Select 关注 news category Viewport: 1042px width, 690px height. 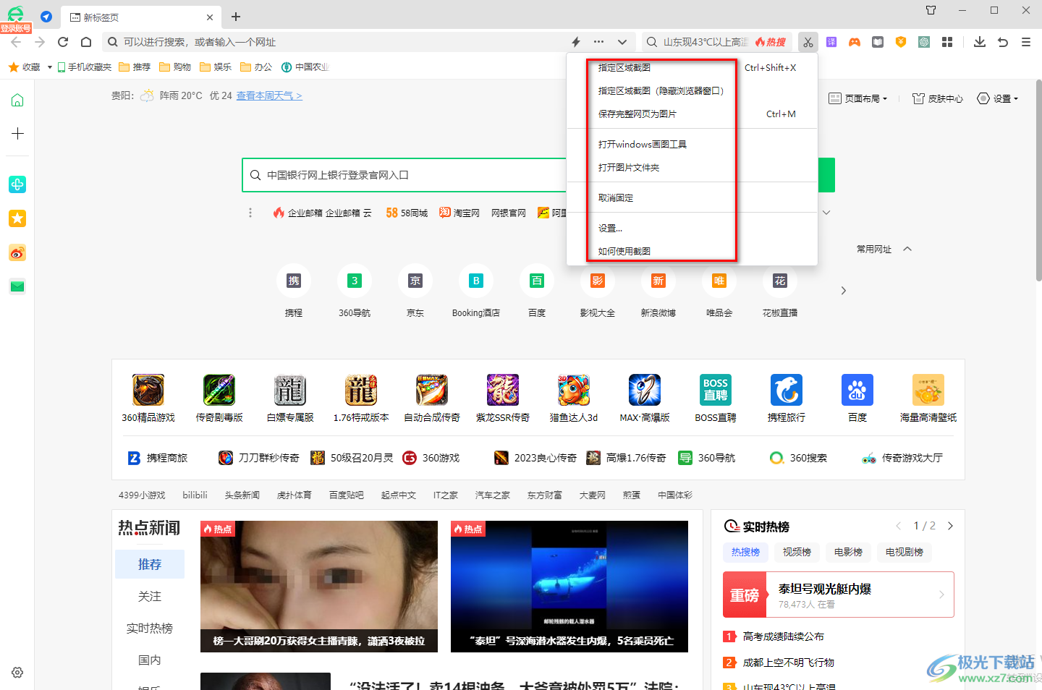[x=150, y=596]
